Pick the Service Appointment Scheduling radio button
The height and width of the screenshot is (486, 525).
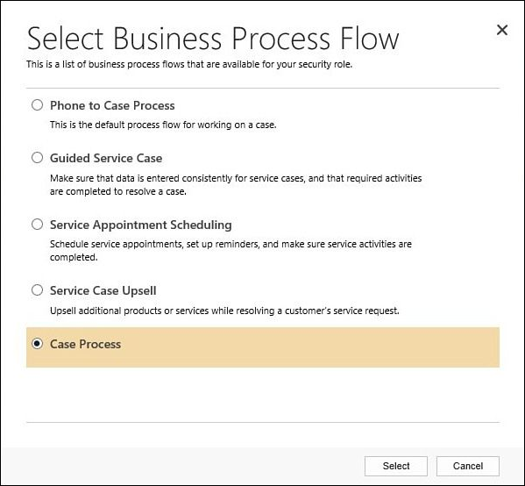37,225
